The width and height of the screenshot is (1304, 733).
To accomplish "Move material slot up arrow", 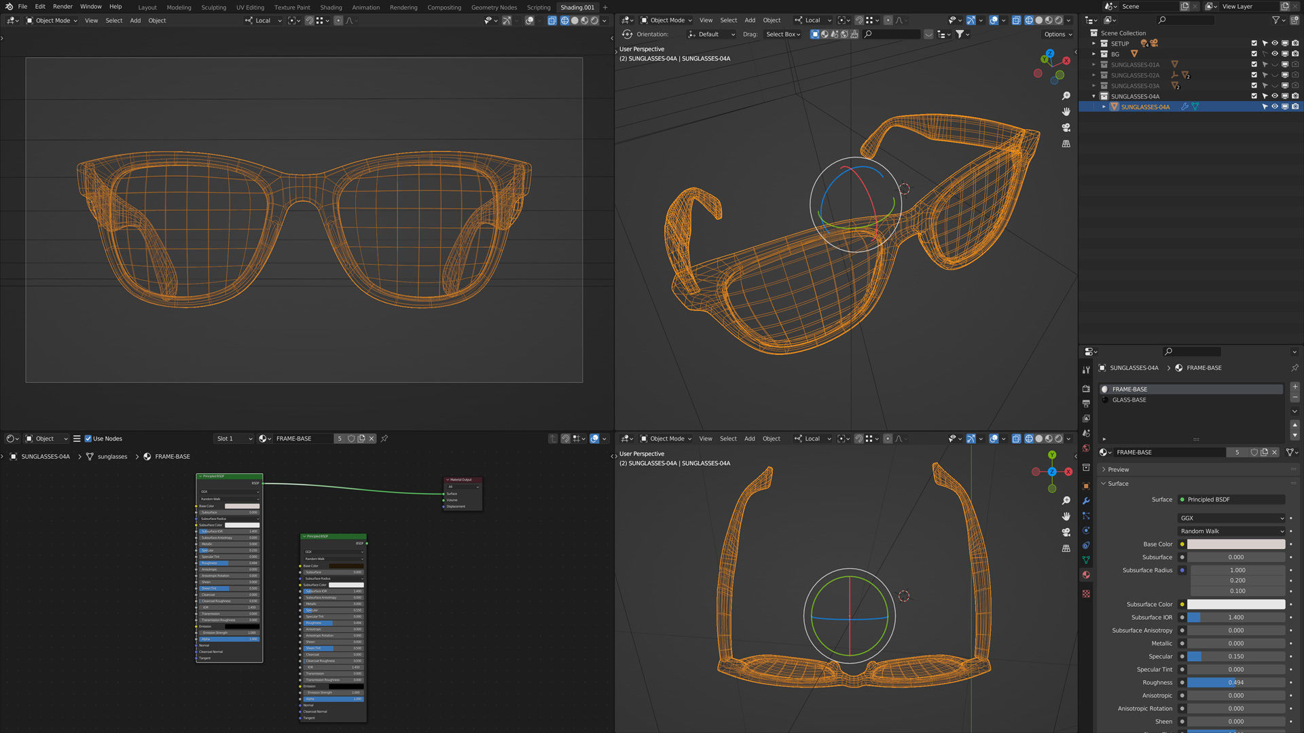I will pos(1295,425).
